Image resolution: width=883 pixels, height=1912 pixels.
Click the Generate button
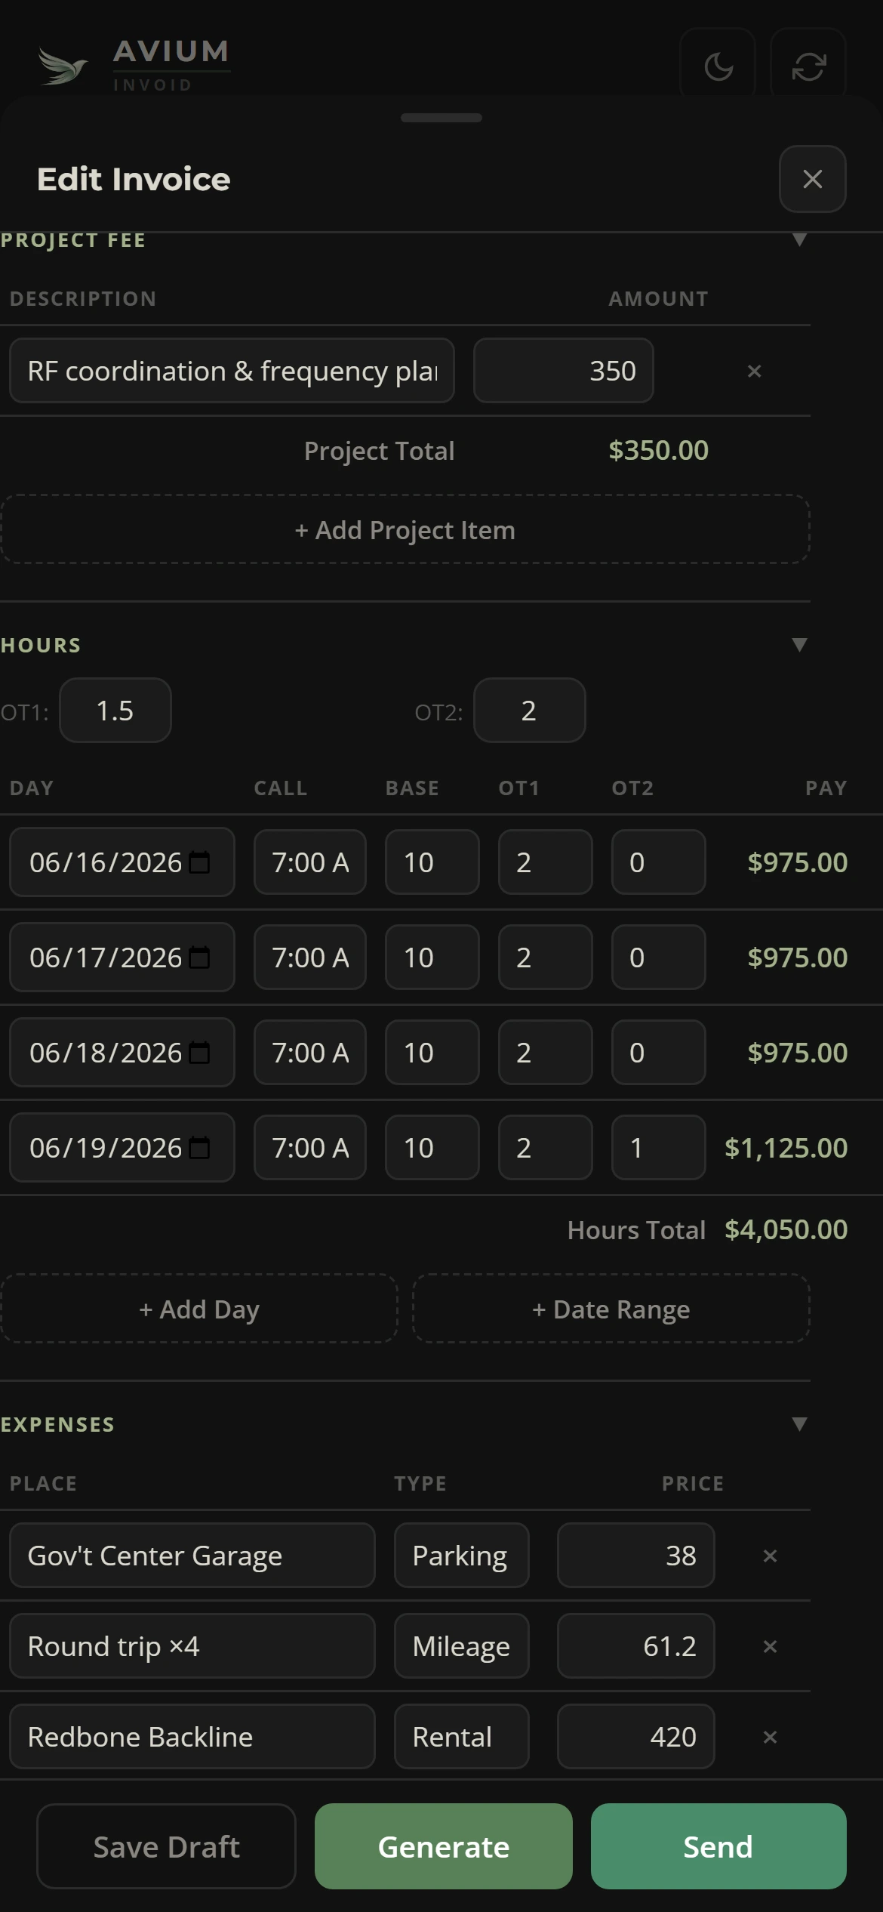444,1846
